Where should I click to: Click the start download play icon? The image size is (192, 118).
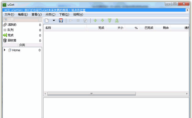point(71,20)
